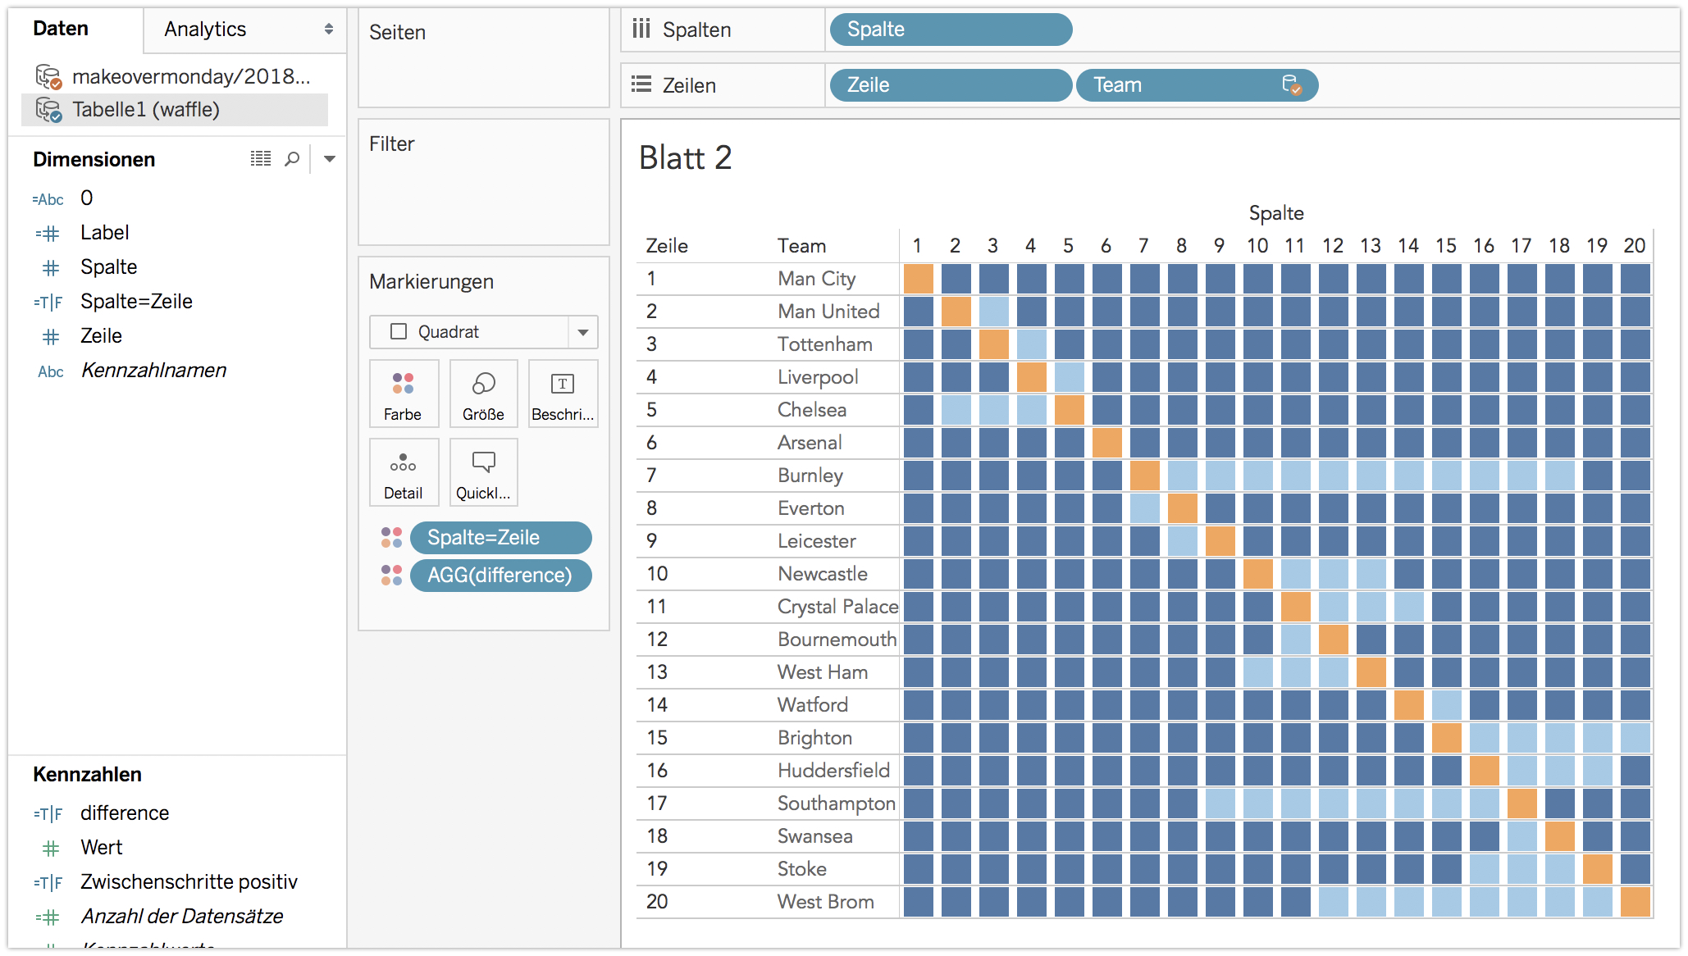
Task: Open the Beschriftung label card
Action: click(x=563, y=394)
